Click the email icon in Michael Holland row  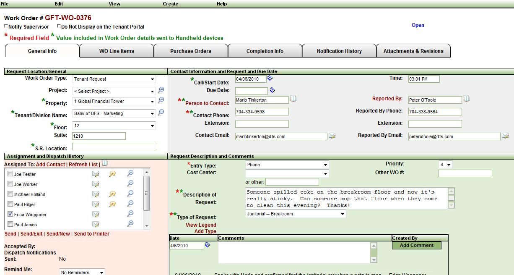click(x=96, y=194)
